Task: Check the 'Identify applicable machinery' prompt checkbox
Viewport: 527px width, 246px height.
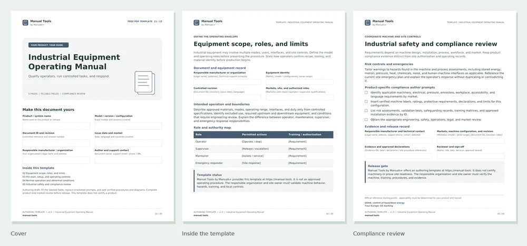Action: pyautogui.click(x=366, y=93)
